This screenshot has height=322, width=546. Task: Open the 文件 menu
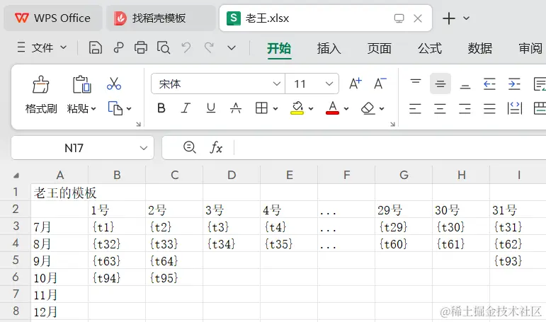tap(42, 47)
